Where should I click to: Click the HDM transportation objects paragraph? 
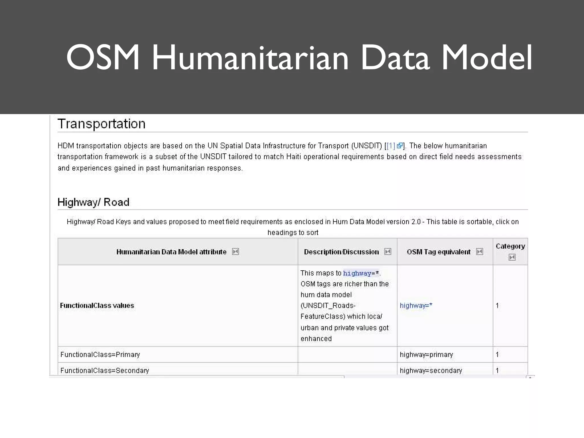click(289, 157)
